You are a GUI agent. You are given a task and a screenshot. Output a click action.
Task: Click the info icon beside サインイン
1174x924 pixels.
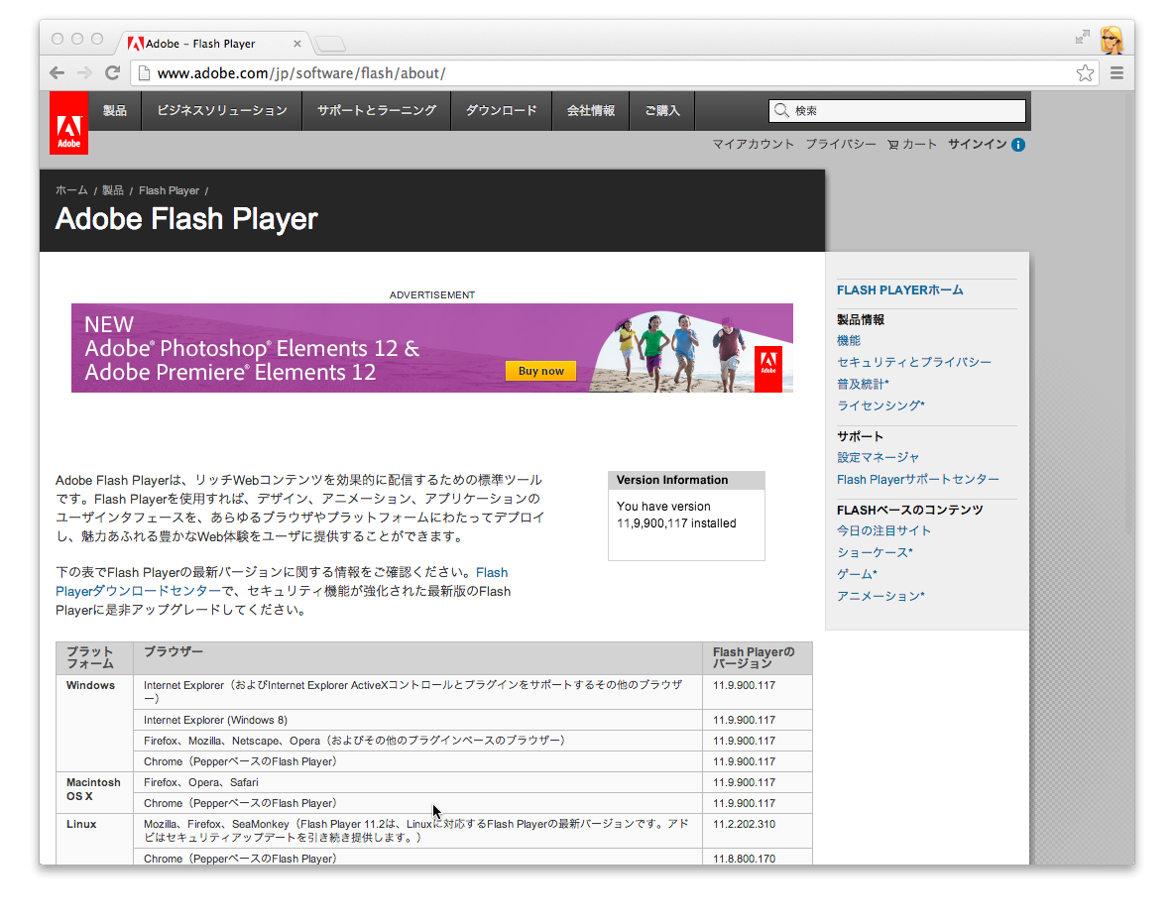[1018, 145]
